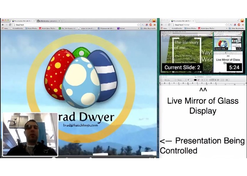Open the green-icon bookmark in left bookmarks bar
Viewport: 247px width, 176px height.
coord(67,29)
